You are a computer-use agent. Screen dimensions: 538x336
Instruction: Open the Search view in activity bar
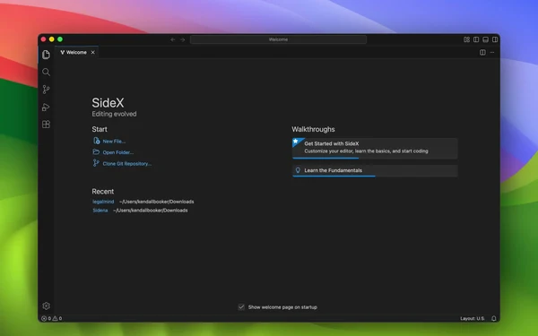click(x=46, y=72)
